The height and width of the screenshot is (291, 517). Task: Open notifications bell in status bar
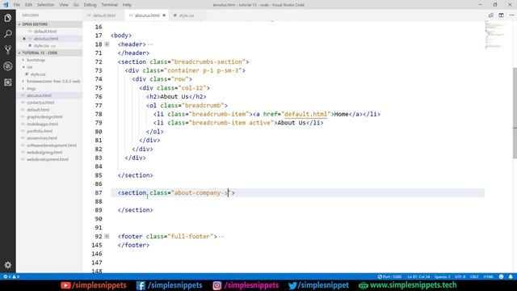pyautogui.click(x=511, y=276)
